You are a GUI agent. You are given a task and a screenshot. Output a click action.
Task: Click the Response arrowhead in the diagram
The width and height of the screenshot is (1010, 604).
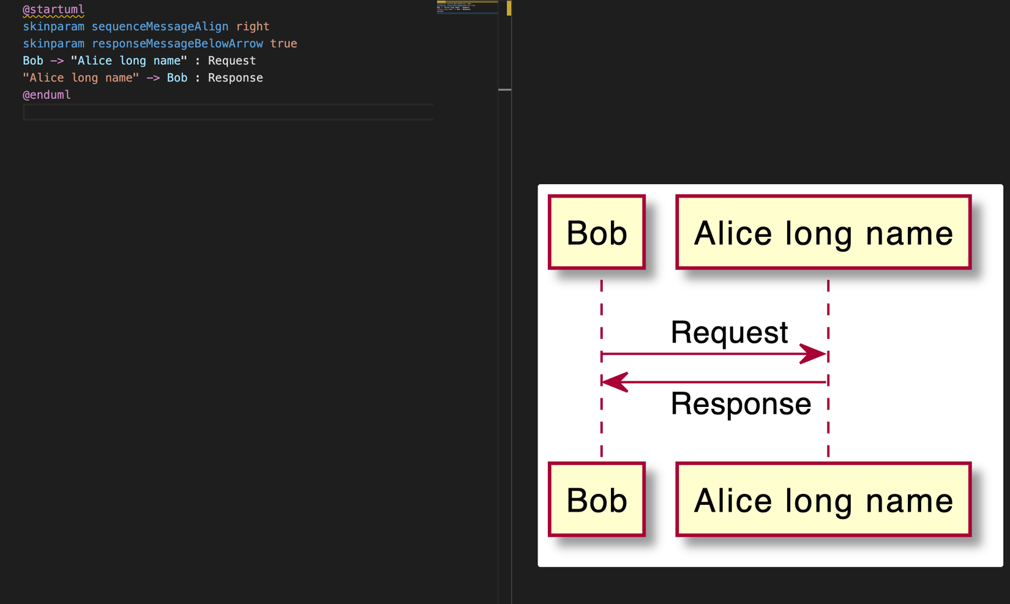pyautogui.click(x=615, y=382)
